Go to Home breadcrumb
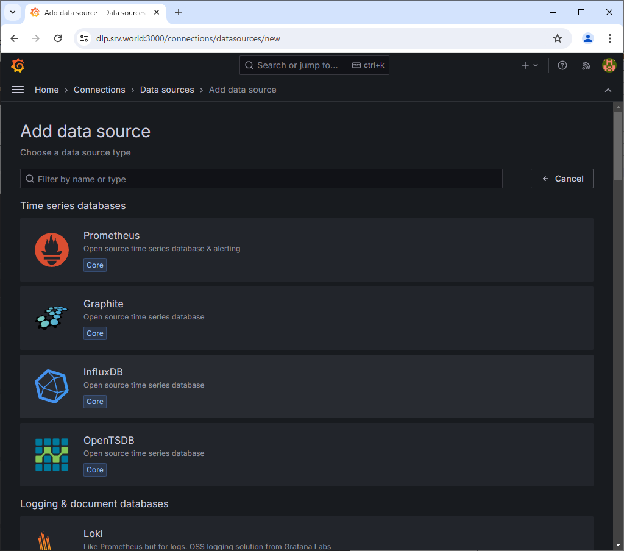Viewport: 624px width, 551px height. tap(46, 90)
